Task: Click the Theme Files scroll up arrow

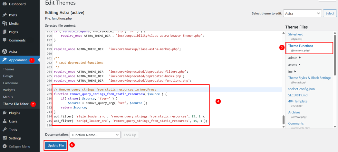Action: 335,33
